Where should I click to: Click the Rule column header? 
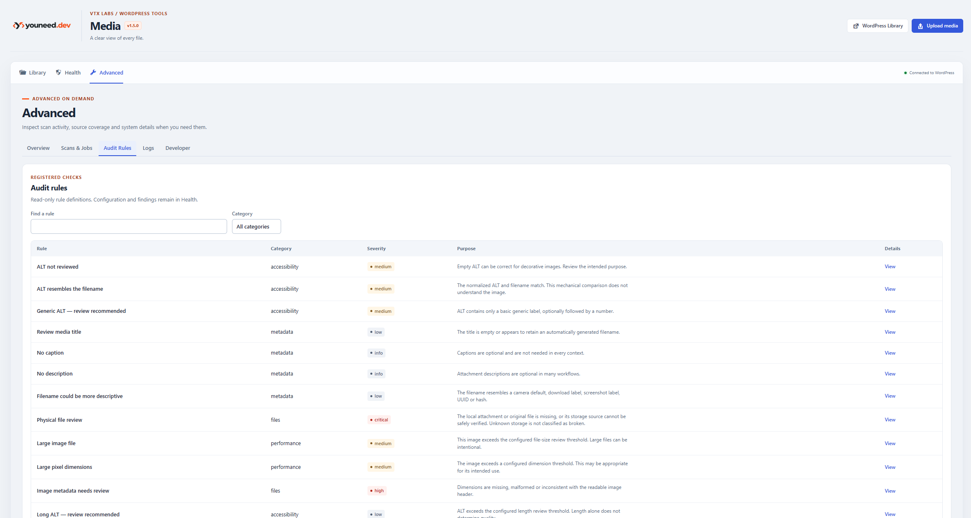[x=42, y=249]
